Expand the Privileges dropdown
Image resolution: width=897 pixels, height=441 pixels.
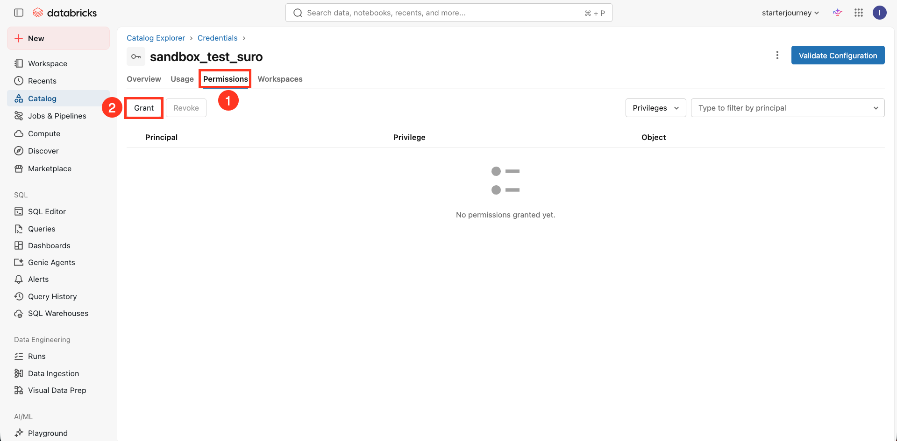point(655,108)
